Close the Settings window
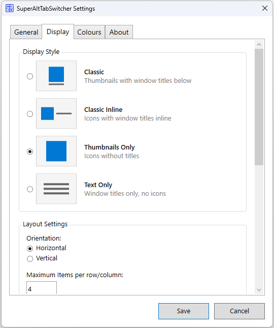 coord(265,8)
